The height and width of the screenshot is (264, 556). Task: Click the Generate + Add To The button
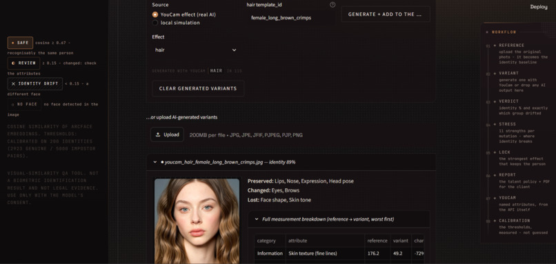click(x=386, y=14)
